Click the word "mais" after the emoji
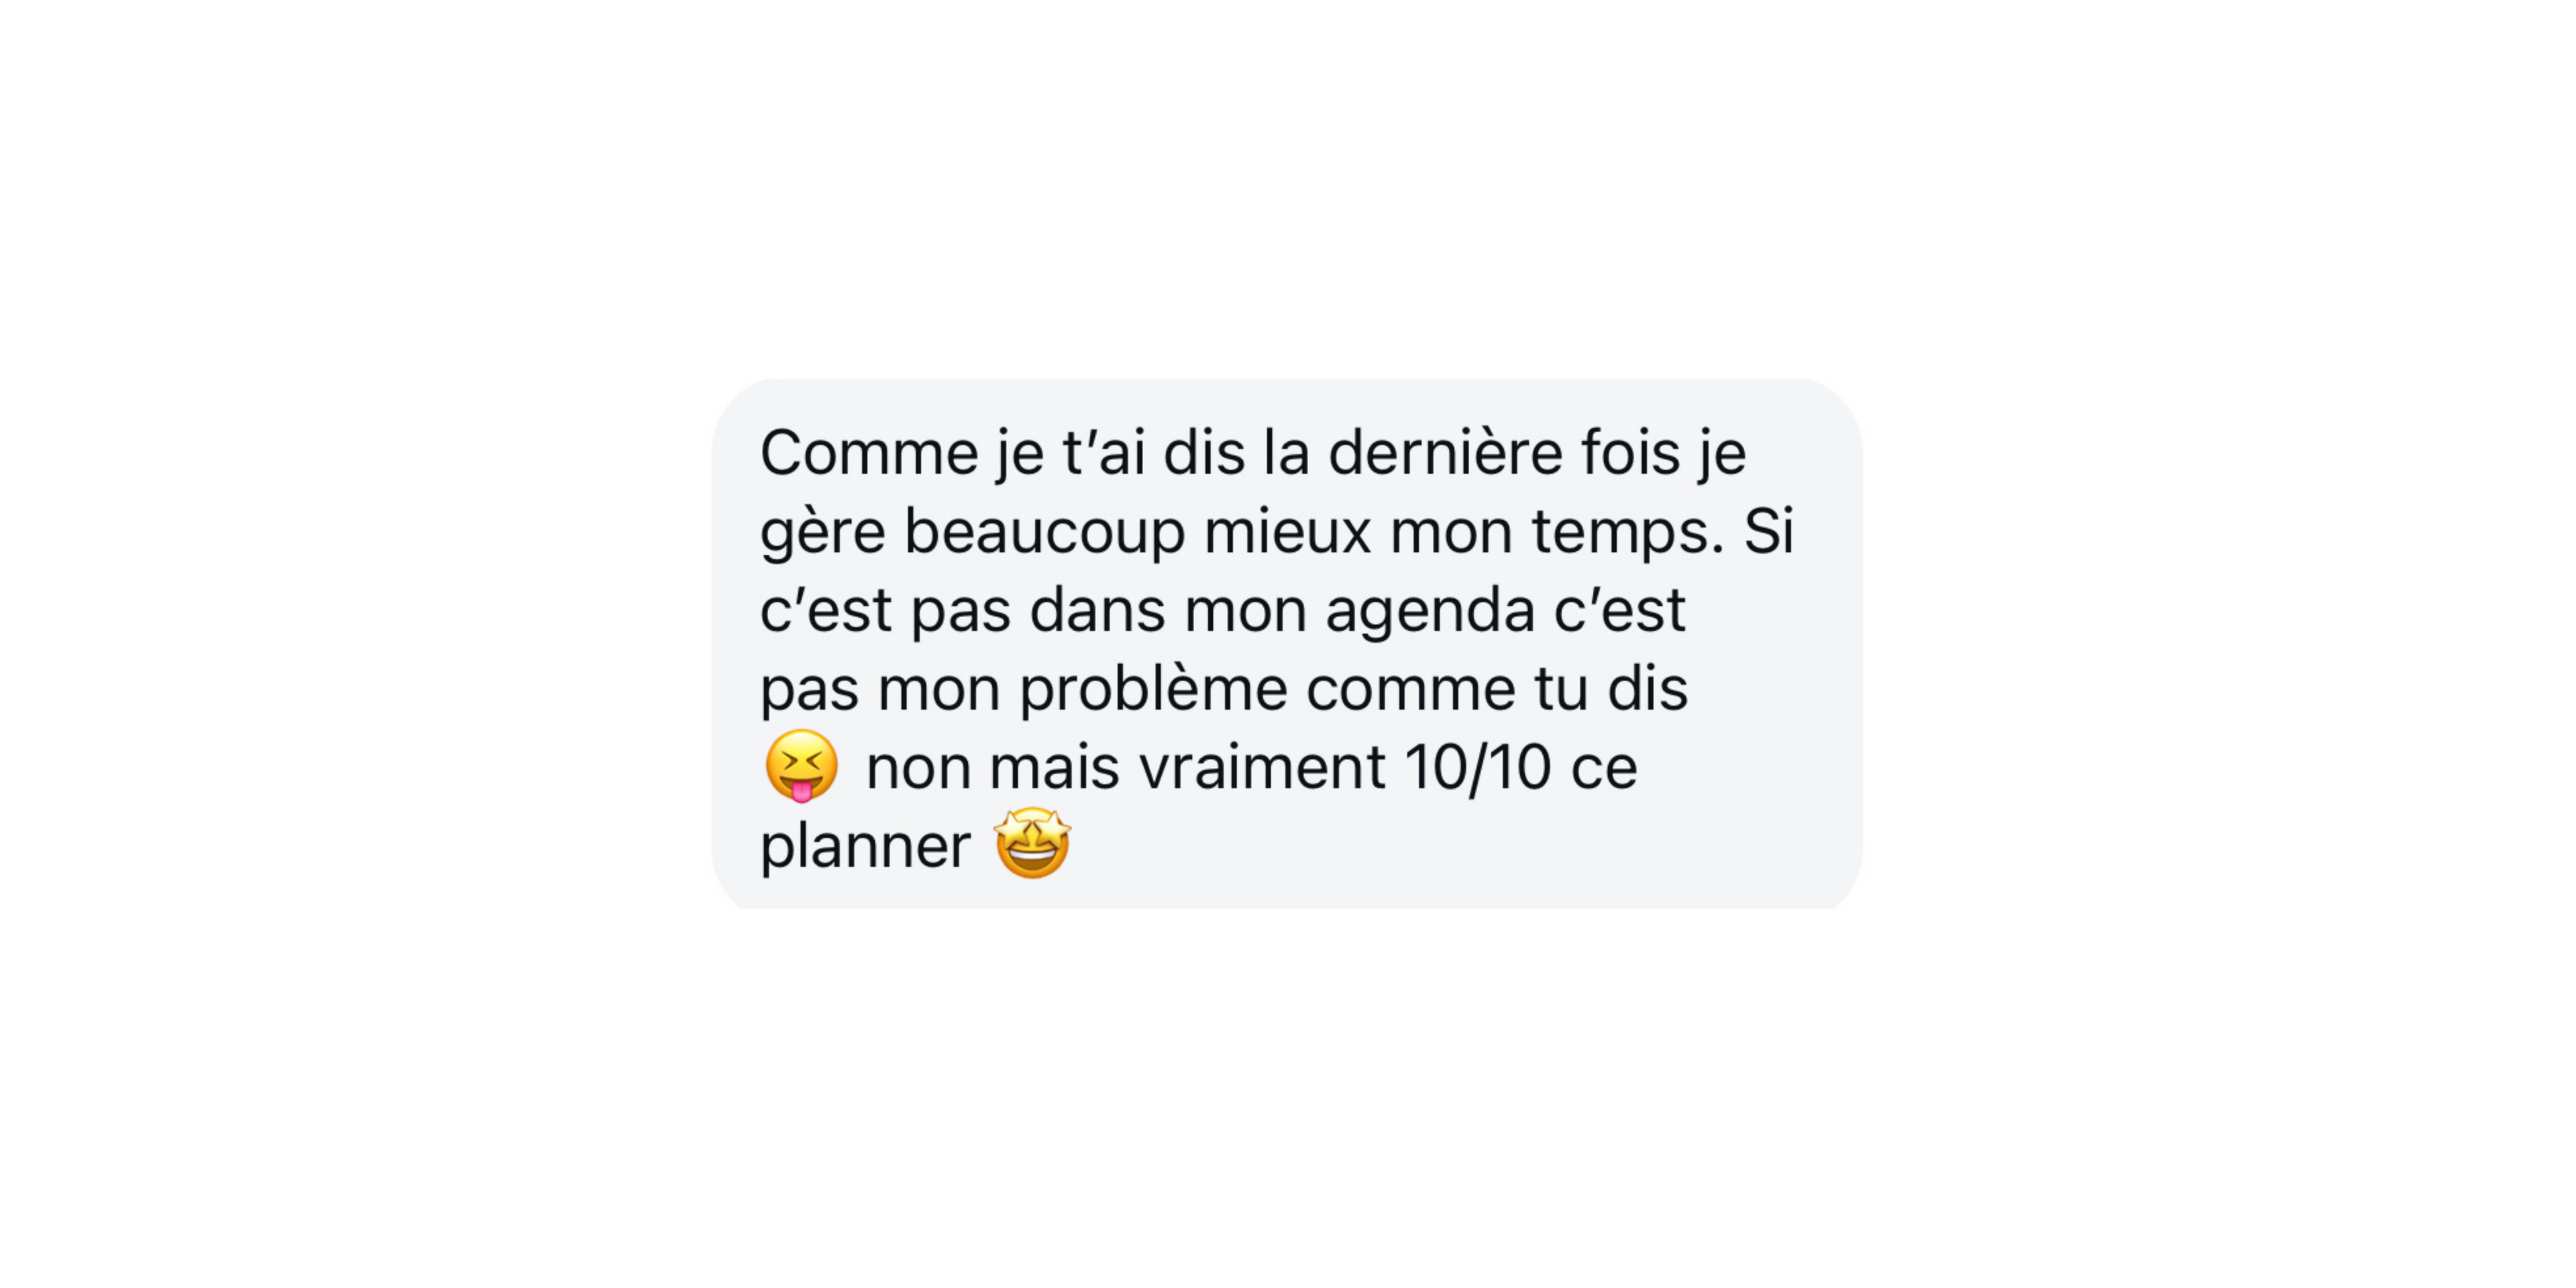Viewport: 2576px width, 1288px height. point(1054,768)
